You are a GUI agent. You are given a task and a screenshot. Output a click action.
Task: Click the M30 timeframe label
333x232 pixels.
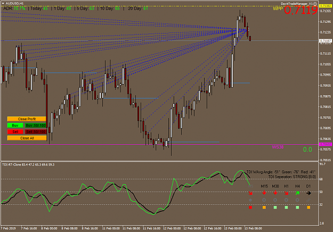pyautogui.click(x=275, y=186)
